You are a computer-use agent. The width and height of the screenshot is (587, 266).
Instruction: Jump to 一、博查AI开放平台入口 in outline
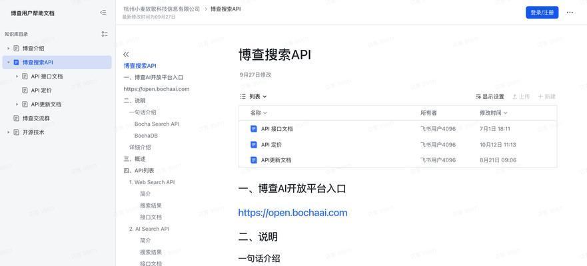(x=153, y=77)
